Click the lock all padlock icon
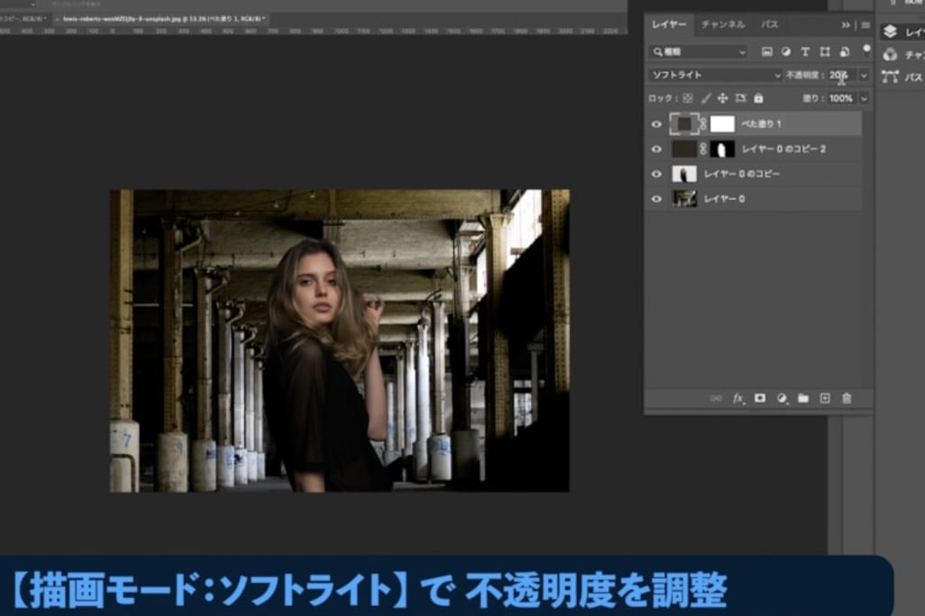The image size is (925, 616). tap(758, 98)
